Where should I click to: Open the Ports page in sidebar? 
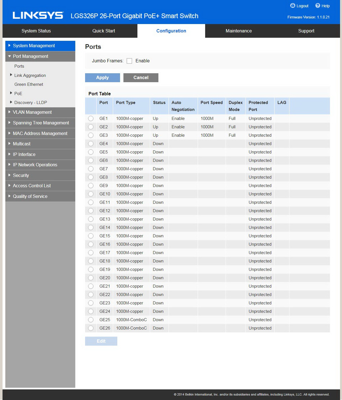tap(19, 66)
